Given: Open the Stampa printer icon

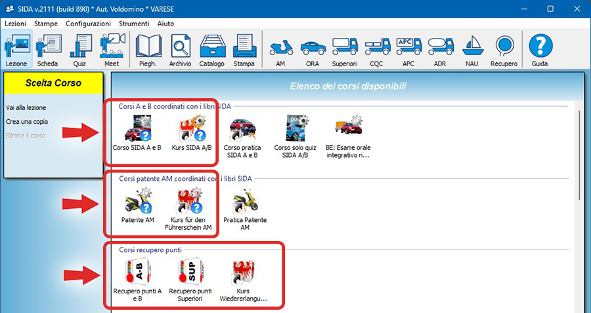Looking at the screenshot, I should [x=244, y=50].
